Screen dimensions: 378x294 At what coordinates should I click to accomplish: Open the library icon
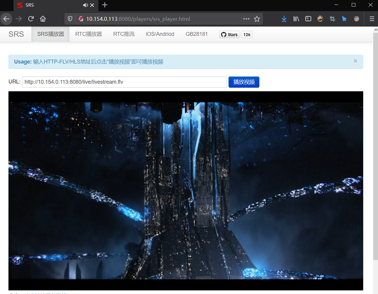tap(296, 19)
